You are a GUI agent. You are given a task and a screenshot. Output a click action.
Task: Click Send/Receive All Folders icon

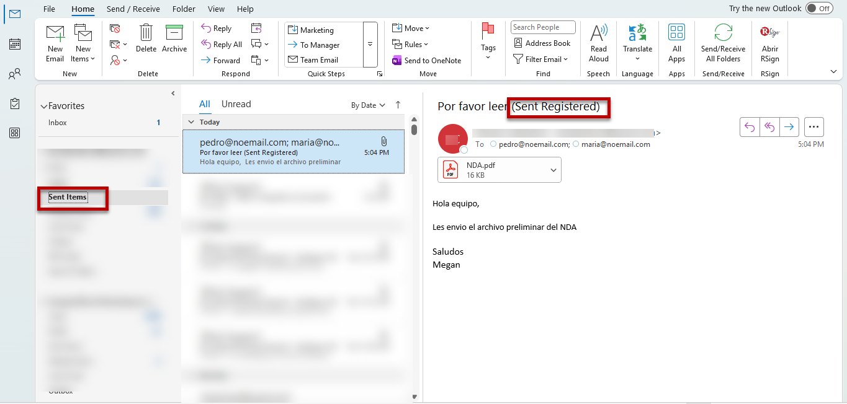723,34
